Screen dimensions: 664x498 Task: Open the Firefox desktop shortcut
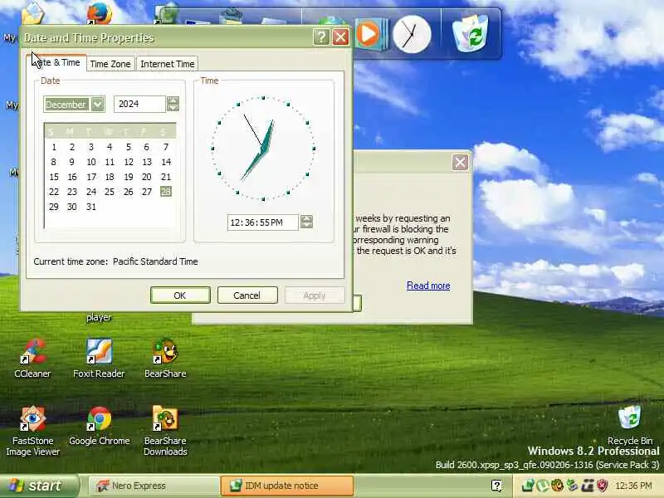pos(99,12)
